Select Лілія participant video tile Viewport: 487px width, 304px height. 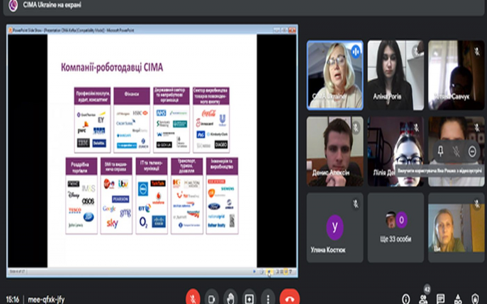(396, 151)
